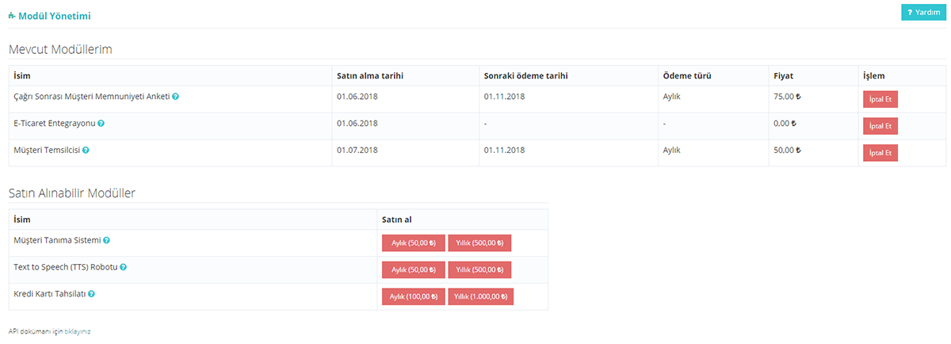Open the Yardım help button
Screen dimensions: 951x344
click(x=923, y=12)
